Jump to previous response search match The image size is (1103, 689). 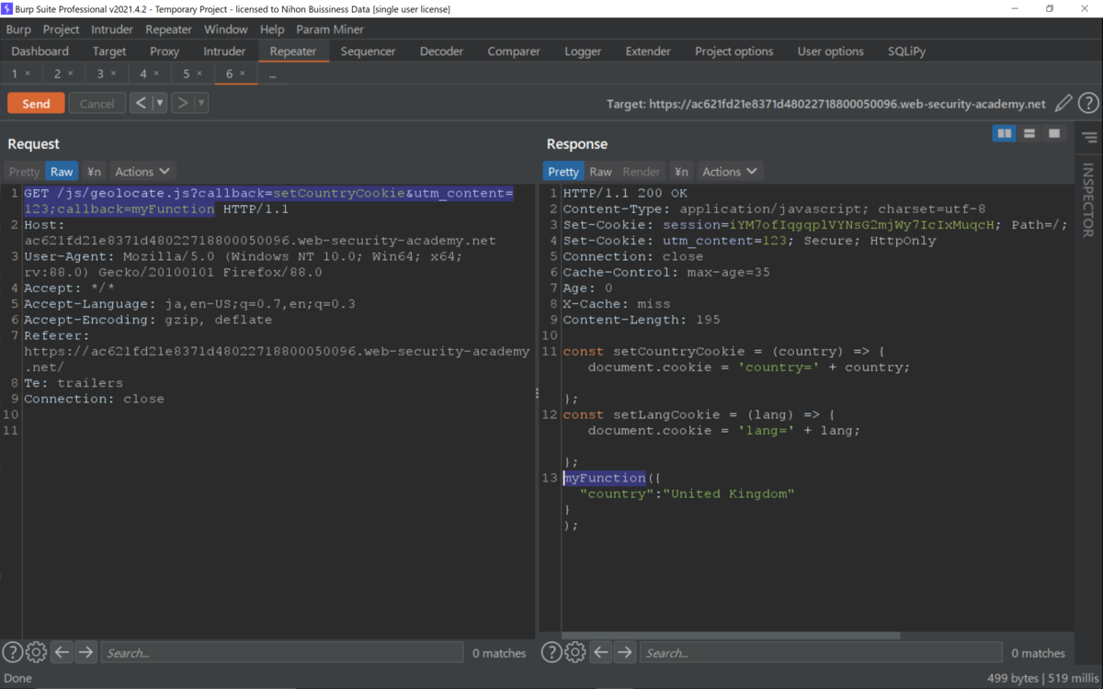coord(600,652)
